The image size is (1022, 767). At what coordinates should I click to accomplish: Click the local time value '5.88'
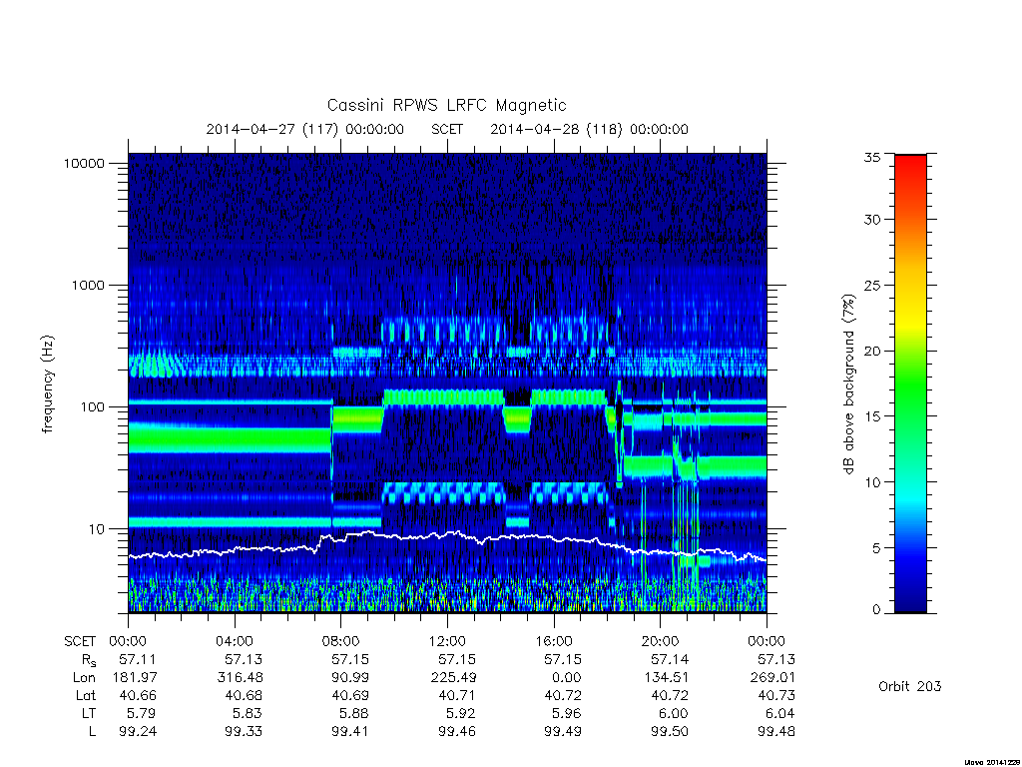coord(354,713)
